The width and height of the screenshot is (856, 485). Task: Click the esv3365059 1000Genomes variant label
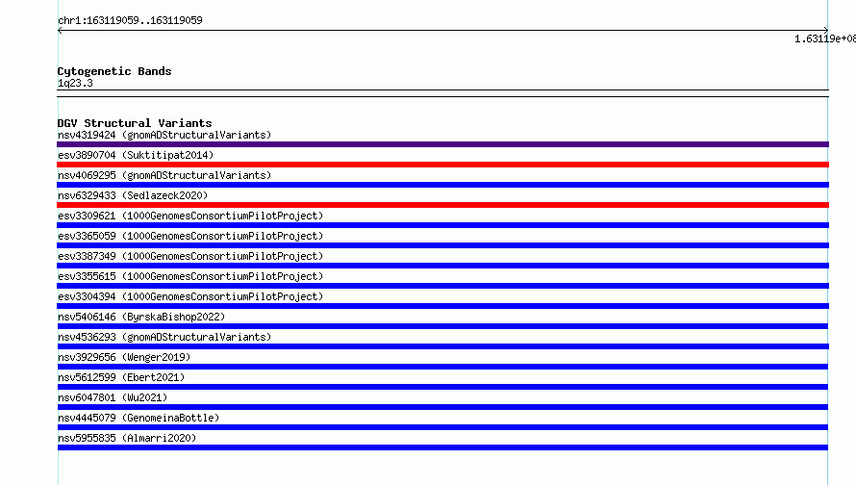click(x=190, y=236)
